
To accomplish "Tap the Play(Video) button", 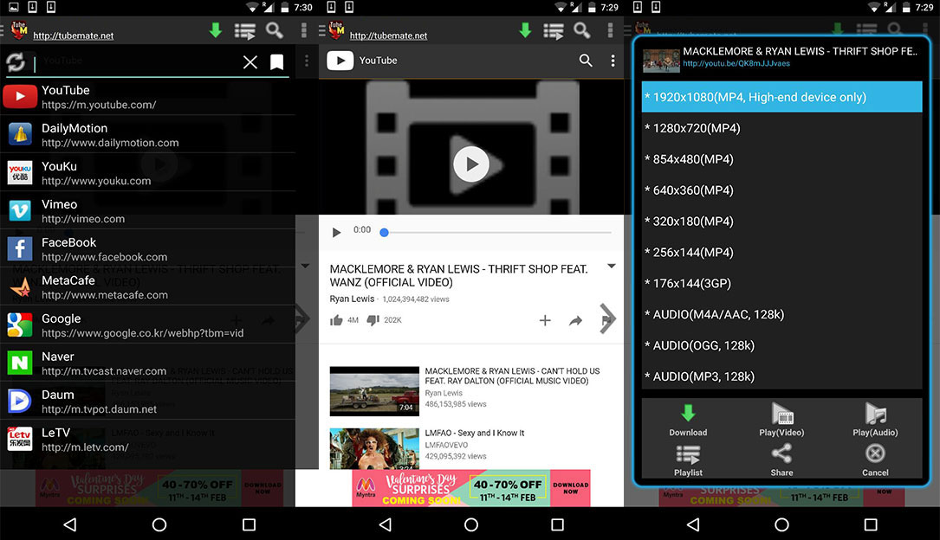I will click(x=781, y=421).
